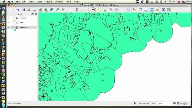Open the Window menu
Viewport: 192px width, 108px height.
(59, 2)
